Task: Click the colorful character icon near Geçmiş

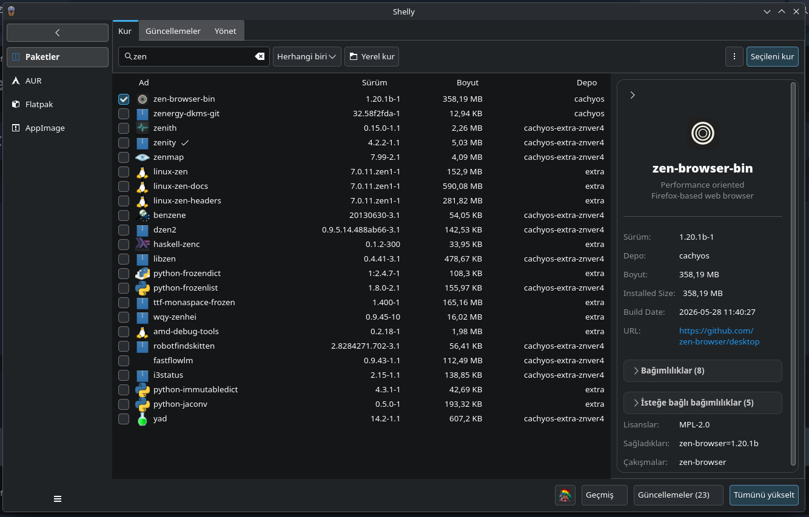Action: click(x=565, y=495)
